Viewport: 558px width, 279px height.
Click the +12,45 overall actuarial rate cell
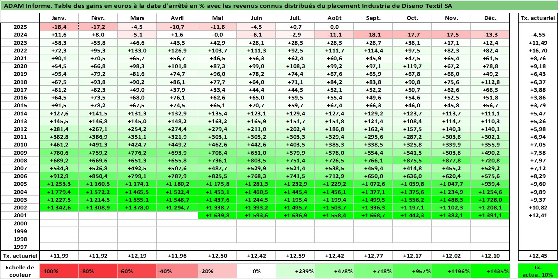[x=538, y=256]
